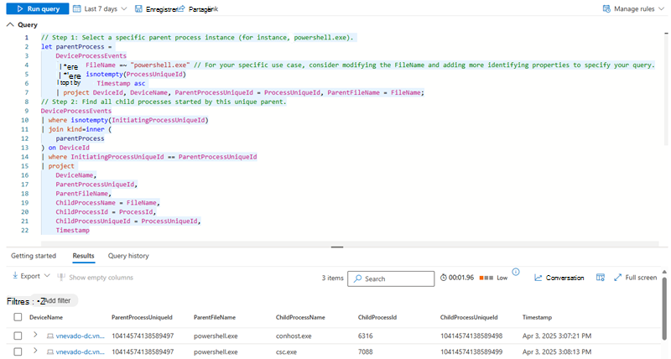Click the calendar icon beside Last 7 days
This screenshot has width=671, height=359.
point(76,8)
